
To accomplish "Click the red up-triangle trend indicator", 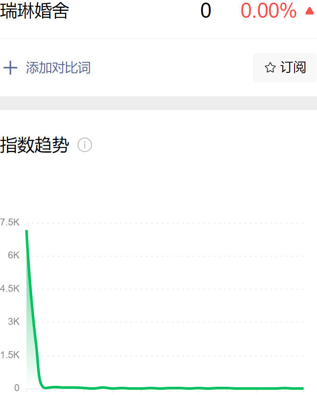I will click(310, 11).
